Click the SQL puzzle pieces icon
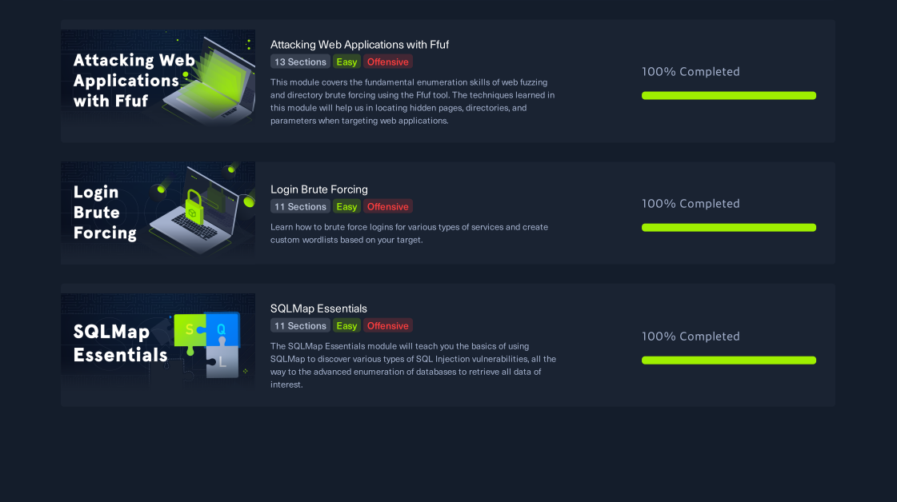 point(206,345)
